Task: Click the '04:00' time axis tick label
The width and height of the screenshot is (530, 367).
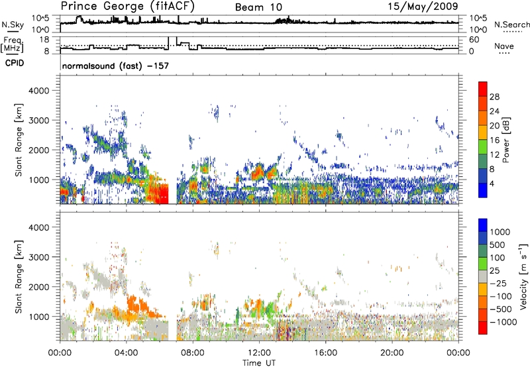Action: point(127,353)
